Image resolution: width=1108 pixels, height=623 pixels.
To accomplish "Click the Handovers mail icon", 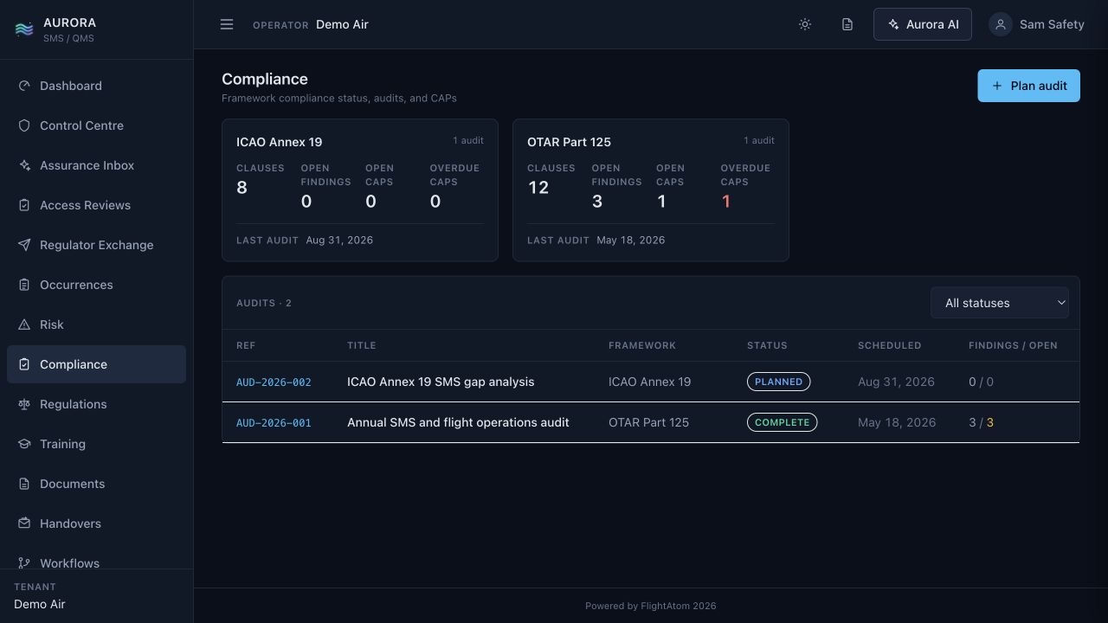I will (x=24, y=523).
